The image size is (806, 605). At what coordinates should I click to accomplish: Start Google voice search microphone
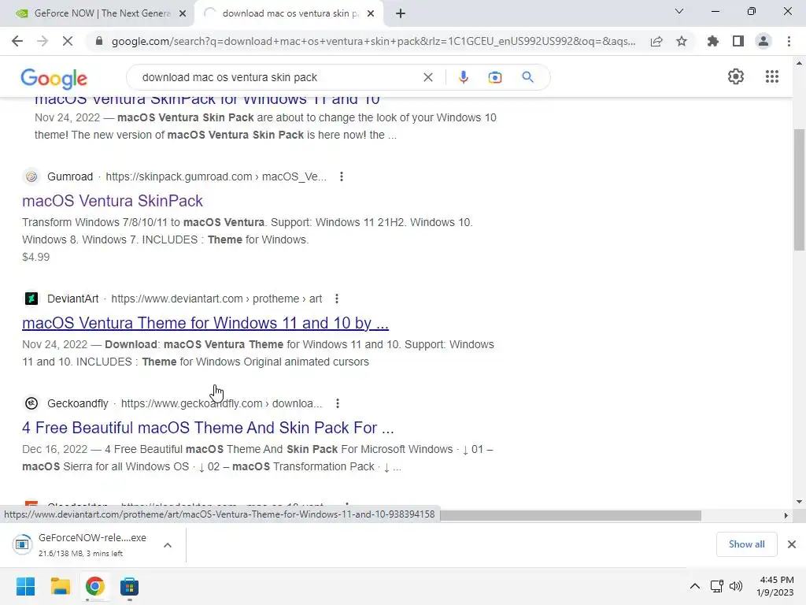(x=463, y=77)
